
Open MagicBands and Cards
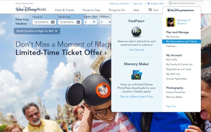(179, 69)
